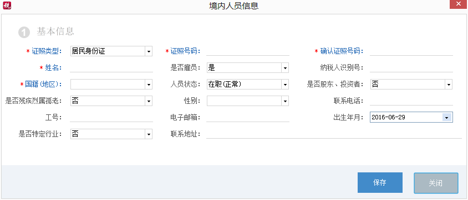The width and height of the screenshot is (468, 200).
Task: Open the 性别 dropdown
Action: coord(248,101)
